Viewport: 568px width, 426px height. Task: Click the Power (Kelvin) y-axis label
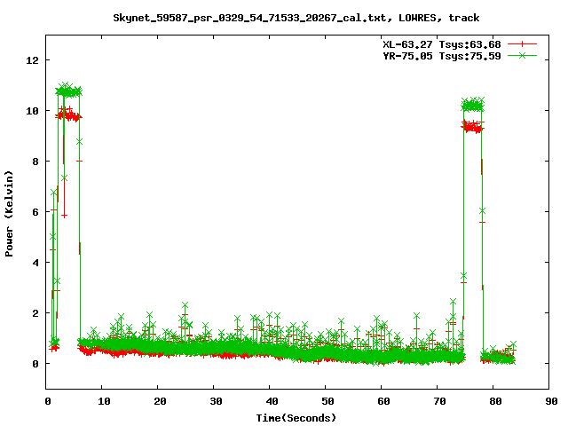coord(10,212)
